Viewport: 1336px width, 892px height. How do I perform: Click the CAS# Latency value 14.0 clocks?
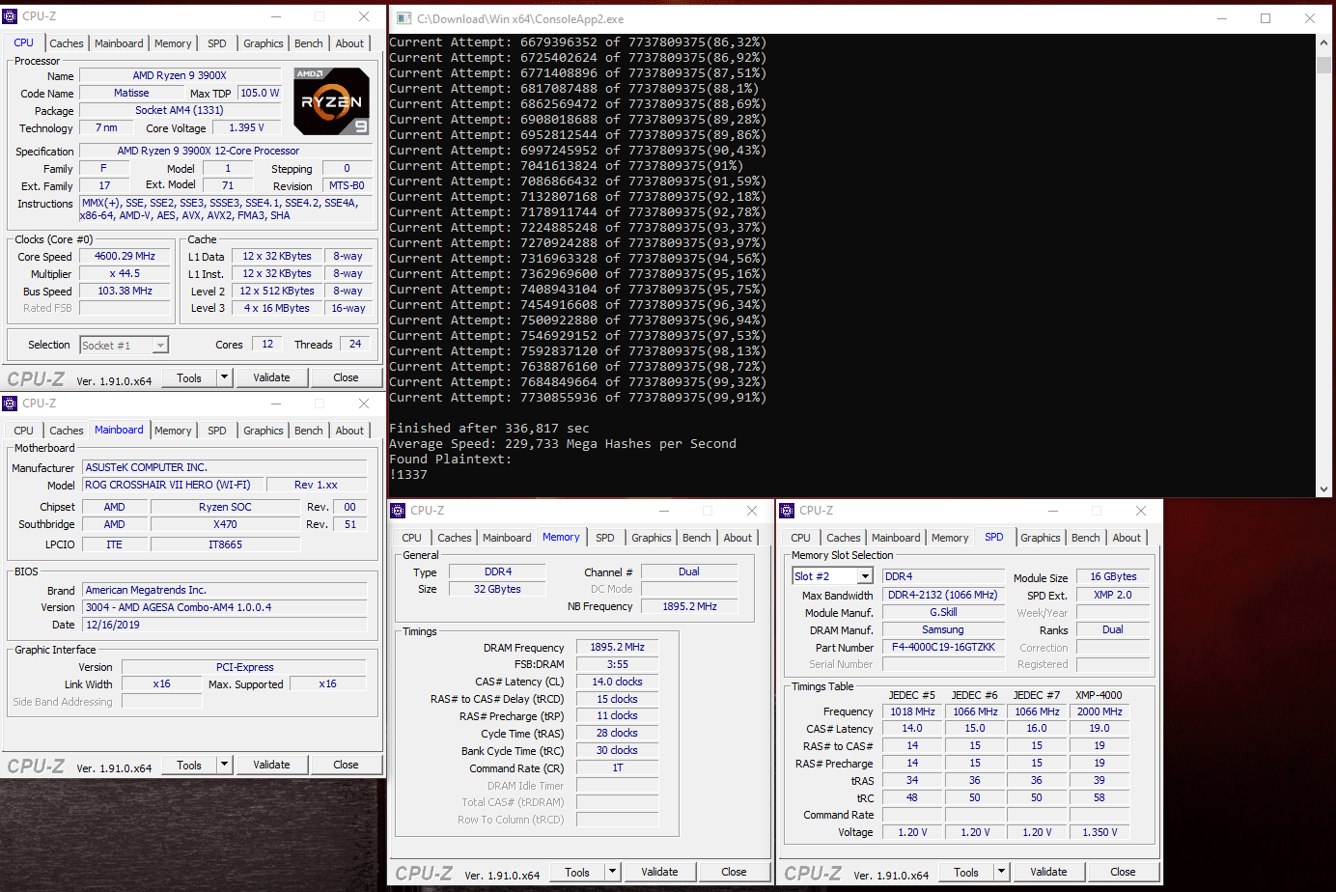tap(617, 682)
